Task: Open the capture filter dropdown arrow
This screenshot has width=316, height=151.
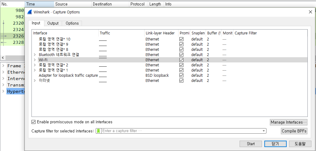Action: tap(264, 131)
